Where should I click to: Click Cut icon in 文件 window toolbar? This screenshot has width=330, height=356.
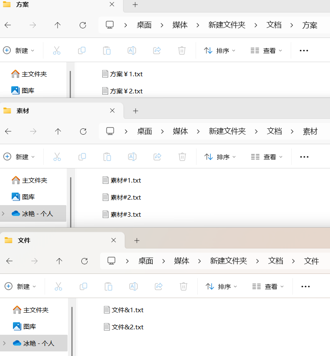(x=58, y=286)
